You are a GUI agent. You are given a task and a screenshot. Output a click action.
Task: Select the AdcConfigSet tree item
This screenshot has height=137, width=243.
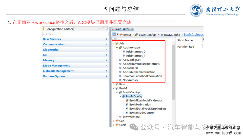click(132, 60)
